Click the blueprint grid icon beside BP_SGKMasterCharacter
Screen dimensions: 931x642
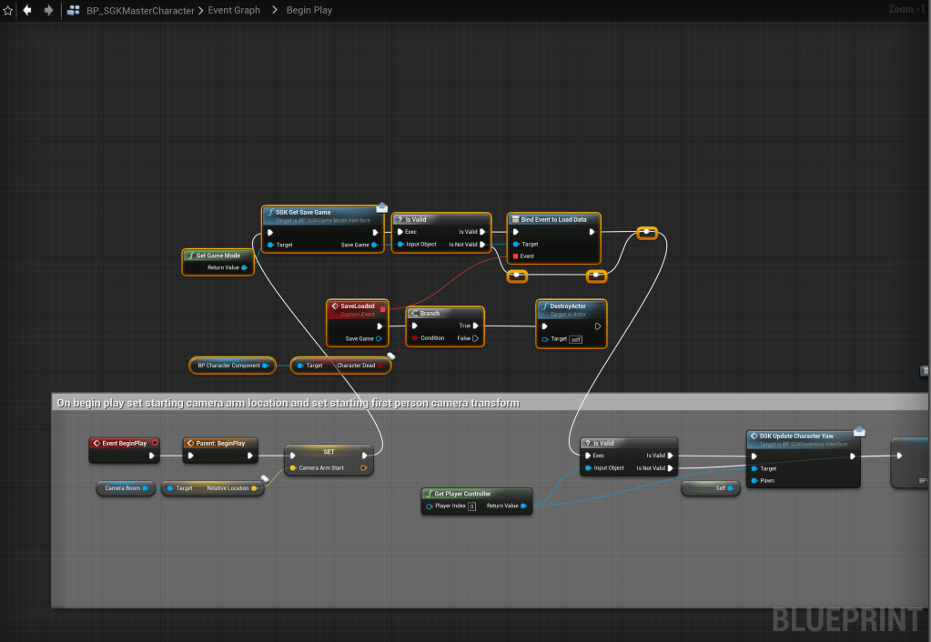(72, 11)
